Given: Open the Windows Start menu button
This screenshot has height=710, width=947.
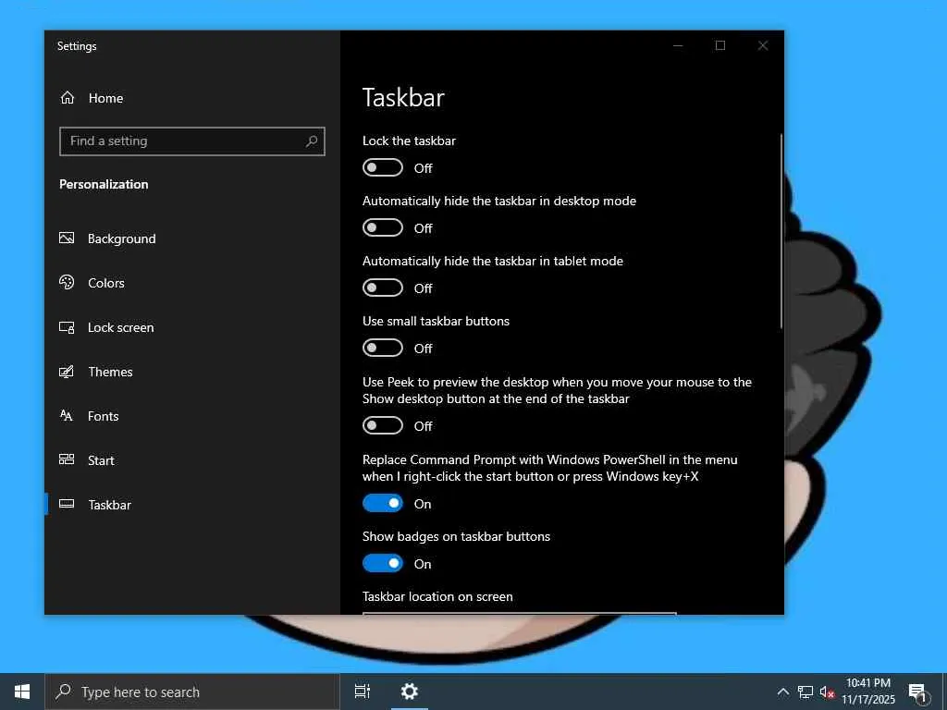Looking at the screenshot, I should coord(22,692).
